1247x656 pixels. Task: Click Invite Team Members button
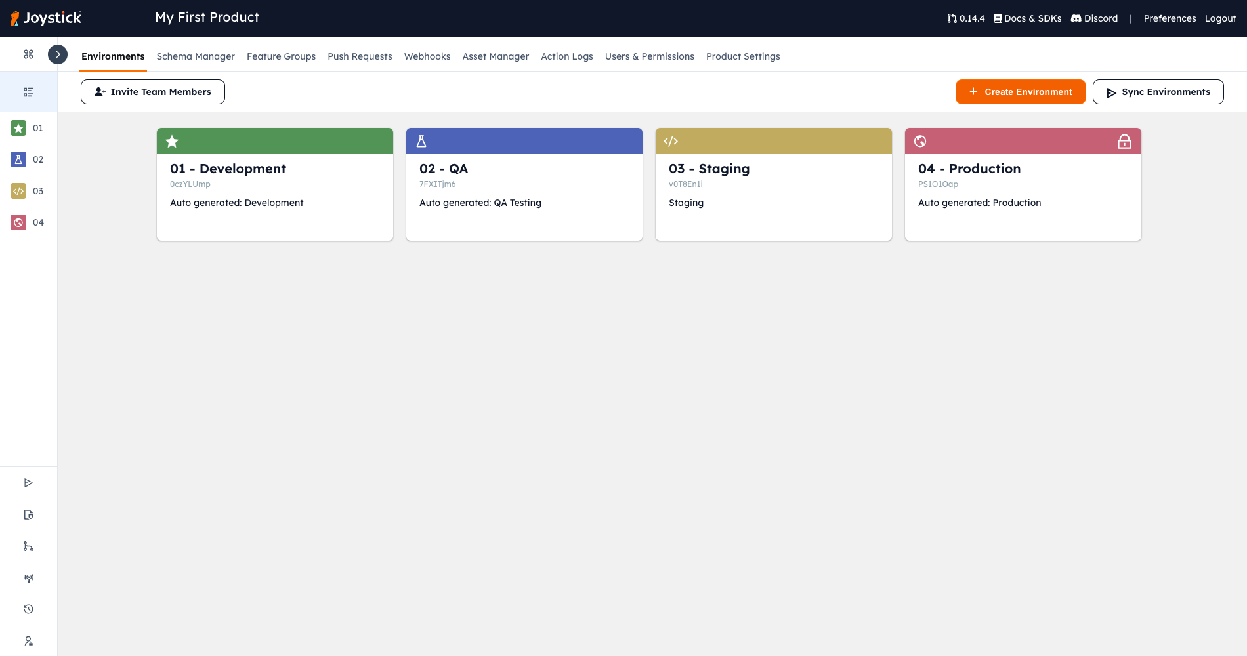point(153,92)
